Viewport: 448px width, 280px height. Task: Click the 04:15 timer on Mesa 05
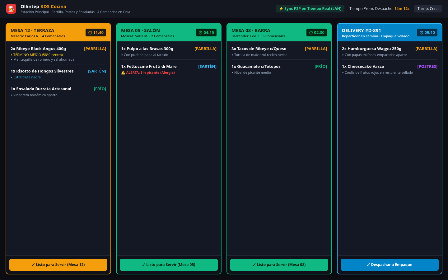(206, 33)
